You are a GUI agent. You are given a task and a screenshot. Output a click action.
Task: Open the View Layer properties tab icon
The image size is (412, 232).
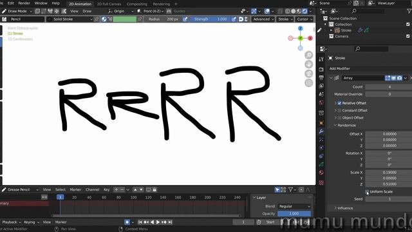pos(321,86)
